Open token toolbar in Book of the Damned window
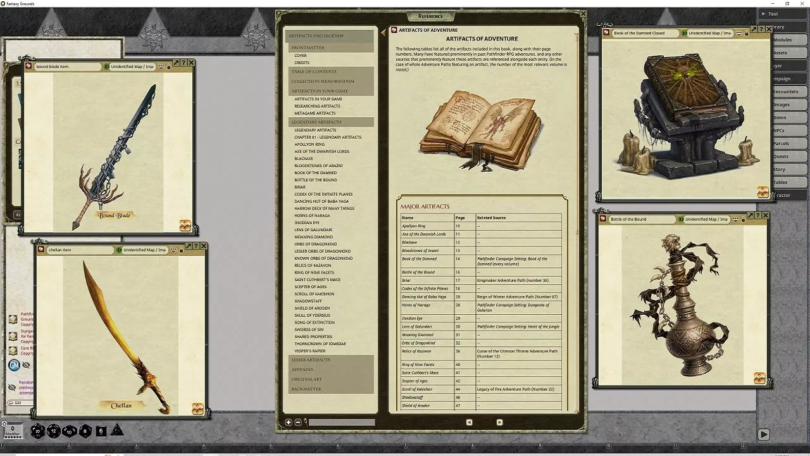810x456 pixels. coord(763,192)
